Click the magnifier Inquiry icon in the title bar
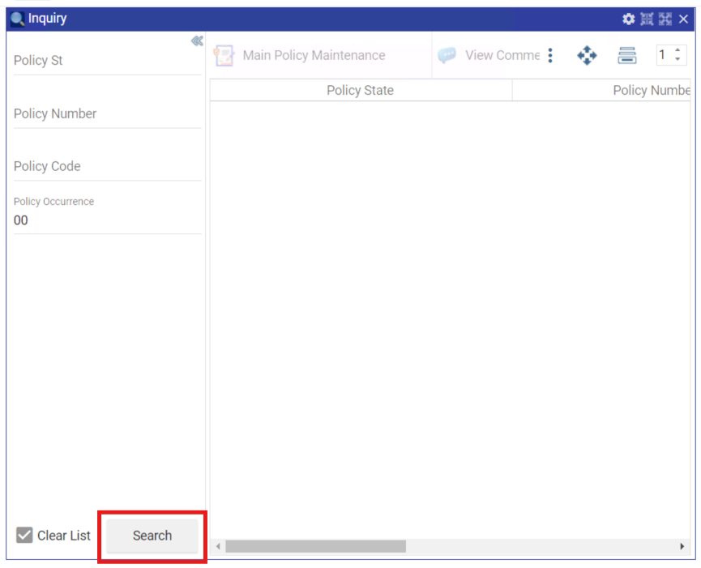 [18, 19]
